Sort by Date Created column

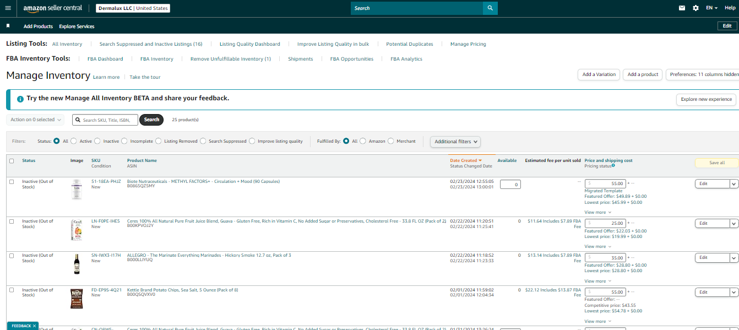coord(466,160)
